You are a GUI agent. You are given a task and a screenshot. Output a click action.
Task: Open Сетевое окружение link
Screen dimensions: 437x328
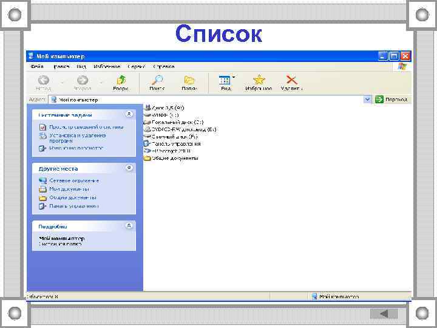[x=74, y=181]
